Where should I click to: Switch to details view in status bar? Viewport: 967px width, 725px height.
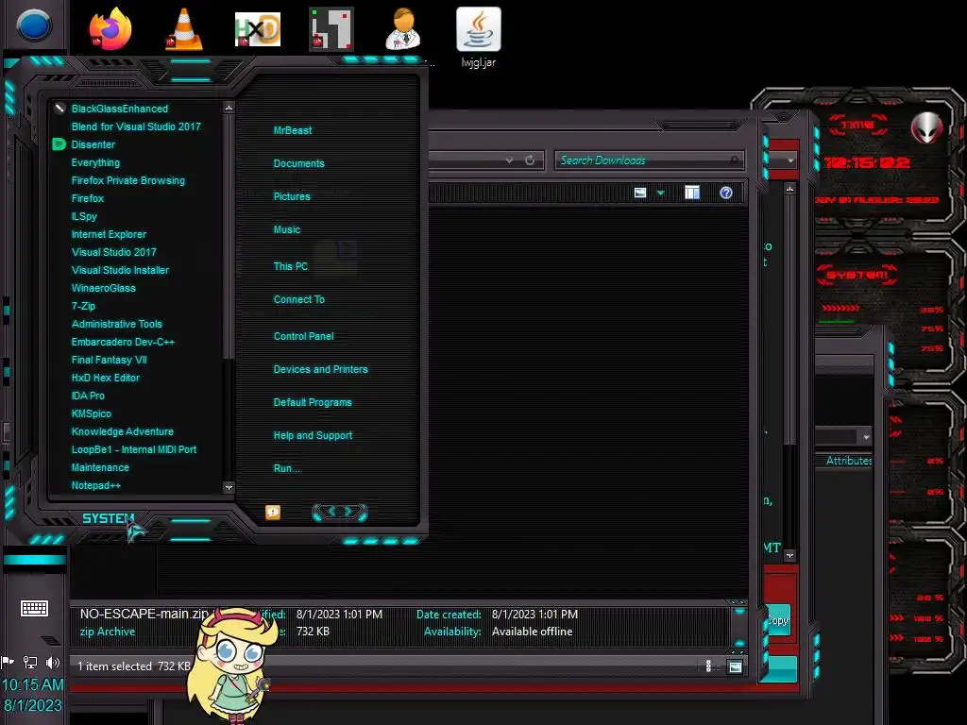(709, 666)
